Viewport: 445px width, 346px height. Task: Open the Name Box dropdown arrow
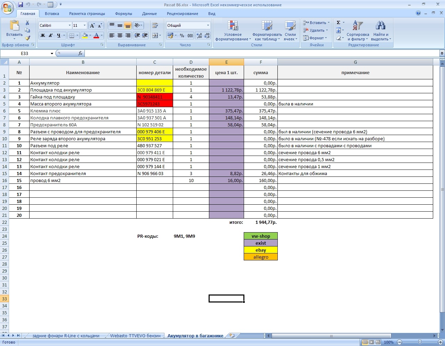pyautogui.click(x=52, y=54)
